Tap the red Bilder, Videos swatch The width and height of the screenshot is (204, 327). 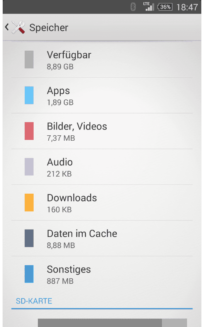[x=29, y=131]
